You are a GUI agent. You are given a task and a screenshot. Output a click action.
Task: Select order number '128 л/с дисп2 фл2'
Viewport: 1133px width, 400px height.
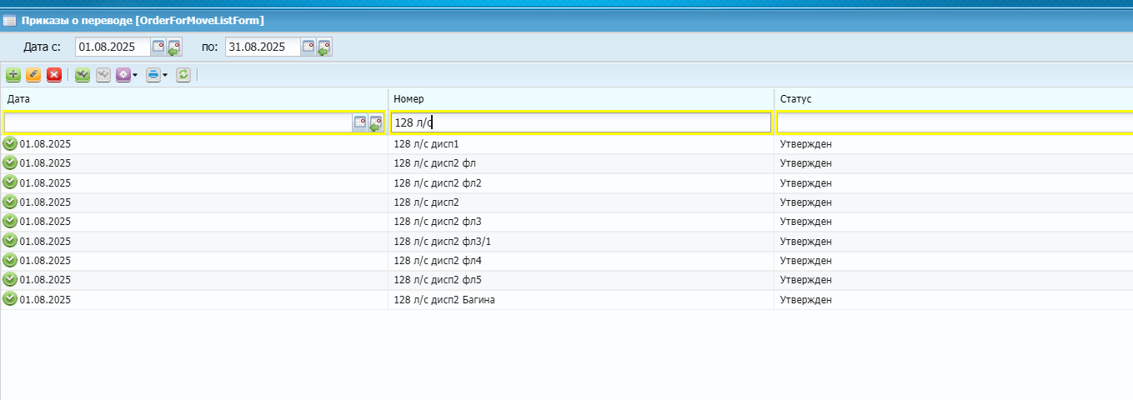(x=438, y=182)
